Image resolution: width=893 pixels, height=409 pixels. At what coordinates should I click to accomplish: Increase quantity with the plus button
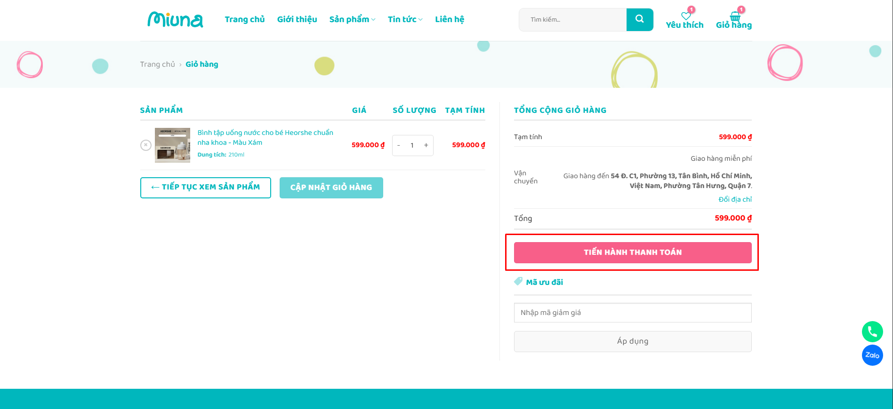pos(426,145)
